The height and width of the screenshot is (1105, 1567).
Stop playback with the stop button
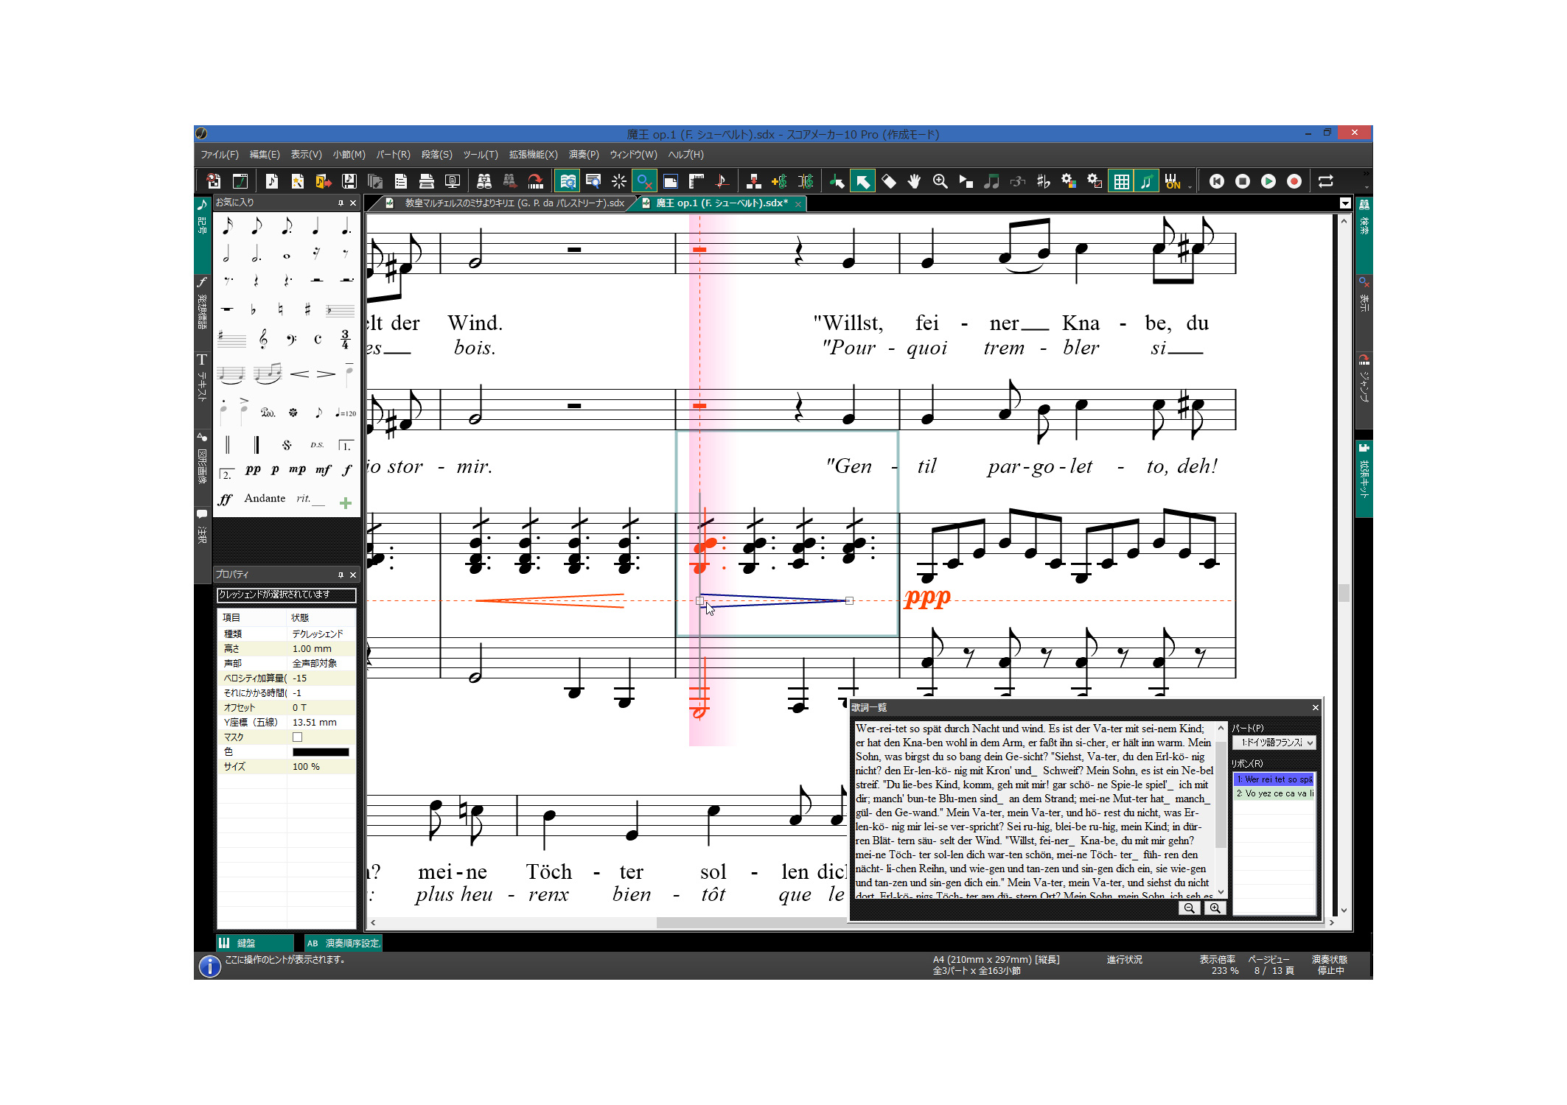click(x=1242, y=181)
